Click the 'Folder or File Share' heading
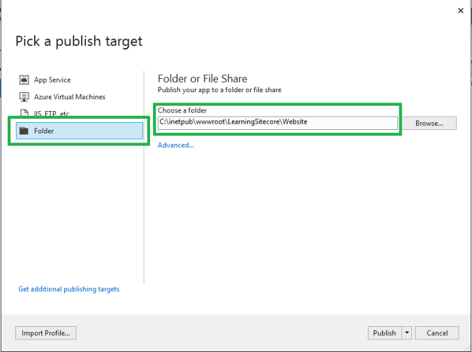The width and height of the screenshot is (472, 352). (x=202, y=78)
